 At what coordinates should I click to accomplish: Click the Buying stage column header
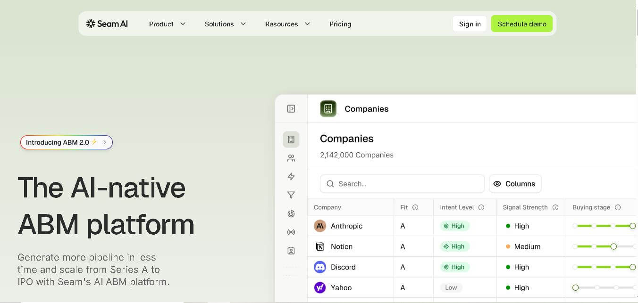pyautogui.click(x=591, y=207)
